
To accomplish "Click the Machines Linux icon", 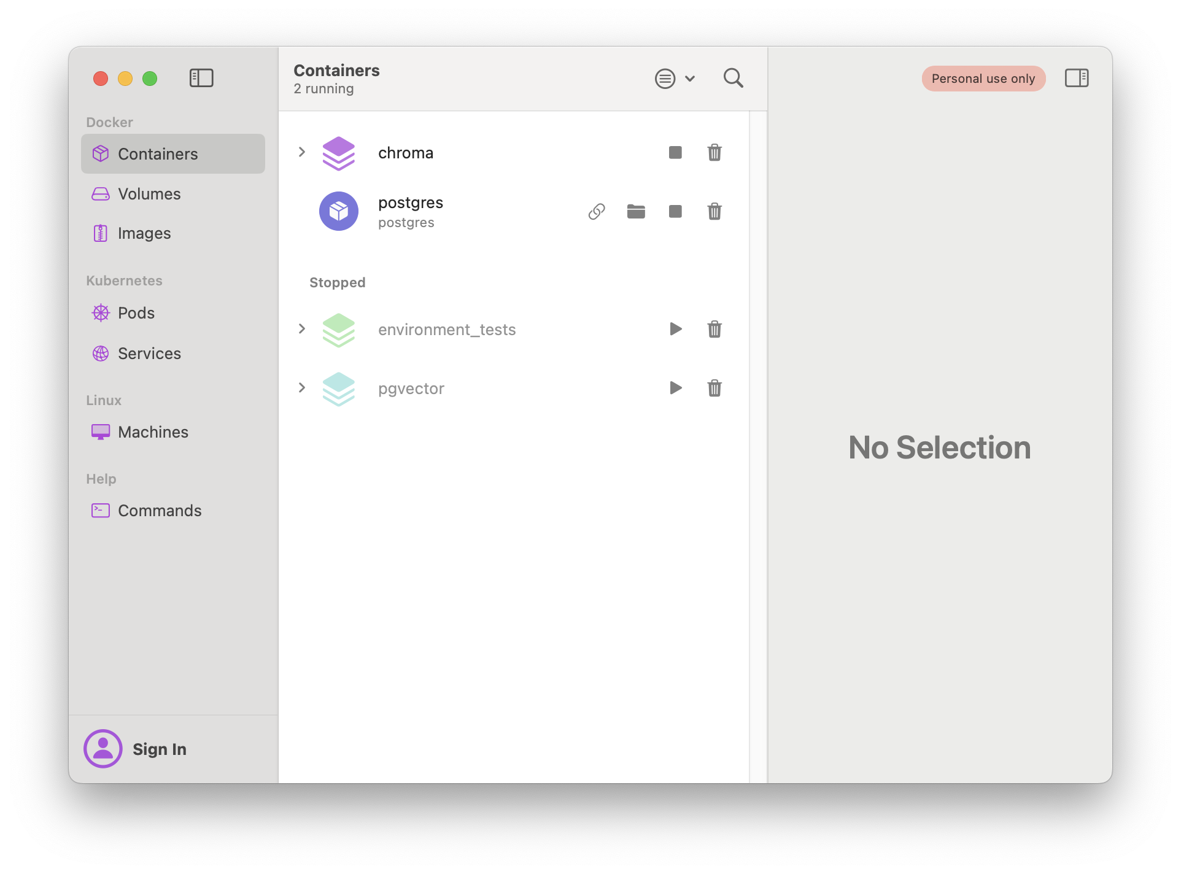I will point(100,431).
